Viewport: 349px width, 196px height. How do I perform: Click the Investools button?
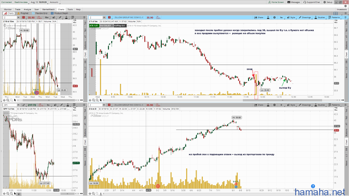(342, 9)
